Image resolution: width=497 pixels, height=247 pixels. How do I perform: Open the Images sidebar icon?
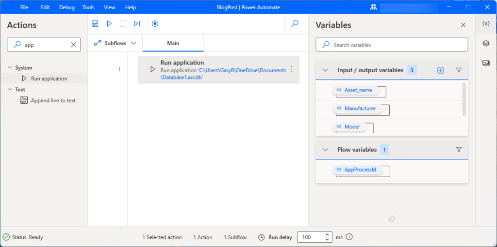486,63
